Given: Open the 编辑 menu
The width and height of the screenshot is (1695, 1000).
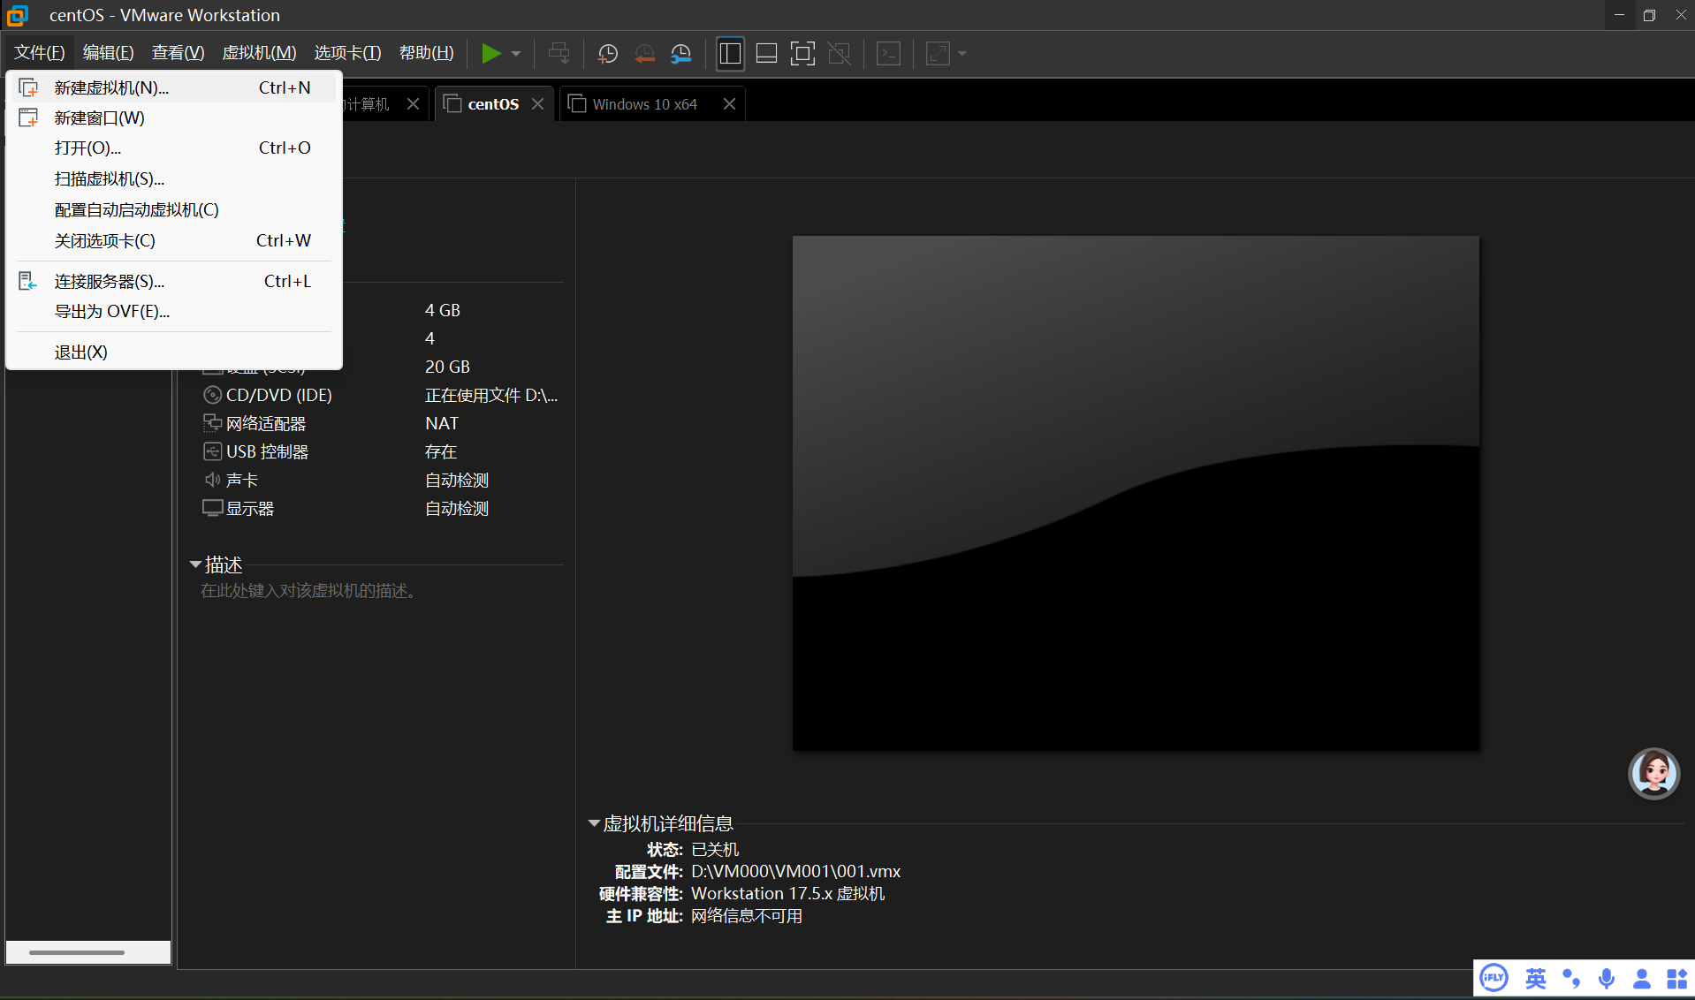Looking at the screenshot, I should pos(109,53).
